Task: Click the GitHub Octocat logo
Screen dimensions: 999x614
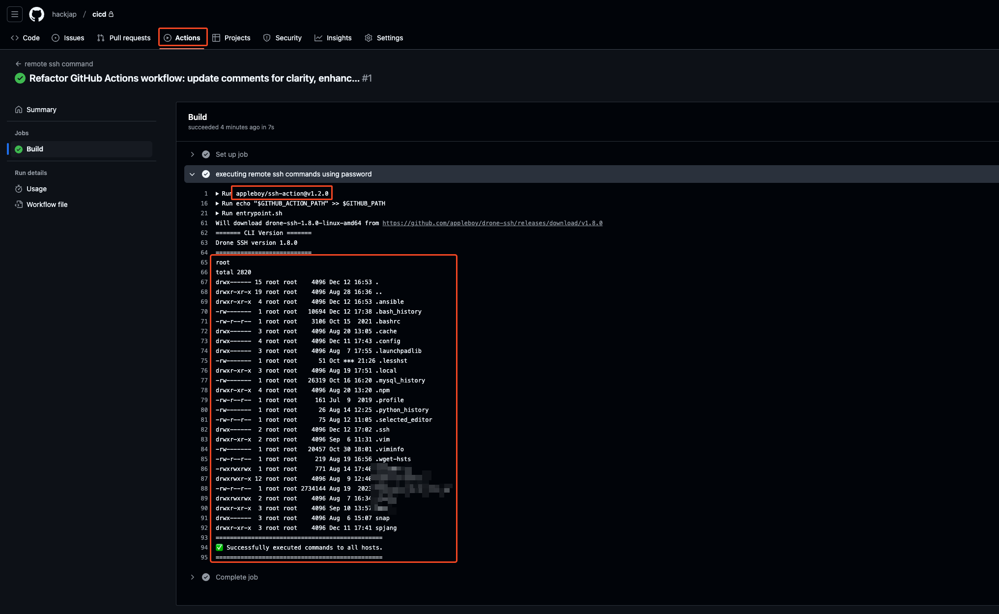Action: (x=37, y=14)
